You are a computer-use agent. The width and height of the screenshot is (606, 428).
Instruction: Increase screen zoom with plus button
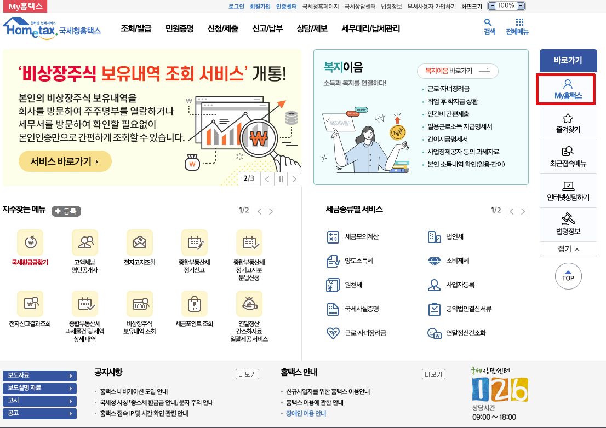pos(521,6)
